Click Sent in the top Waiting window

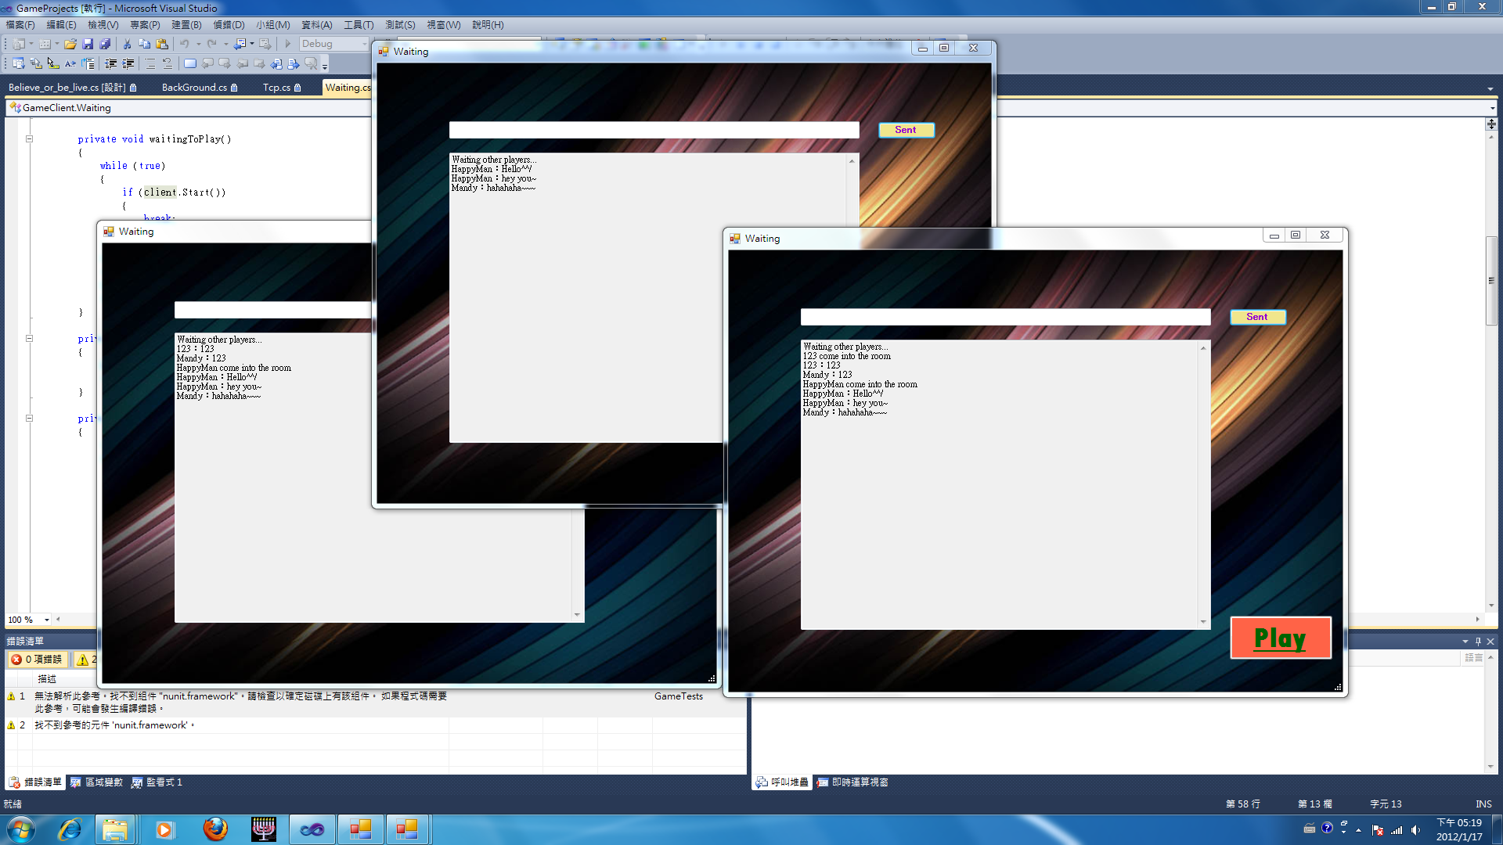pyautogui.click(x=906, y=130)
